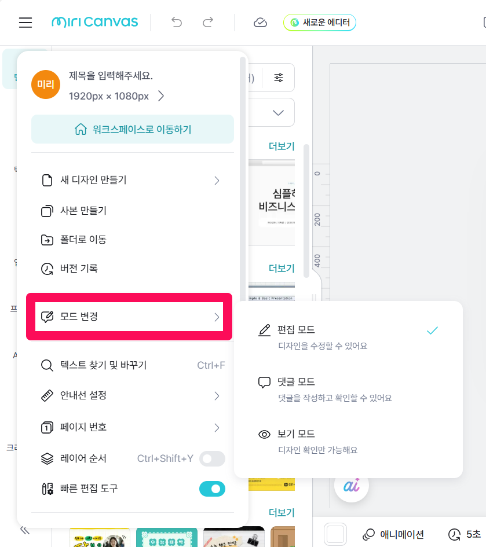
Task: Click the redo arrow icon
Action: click(207, 23)
